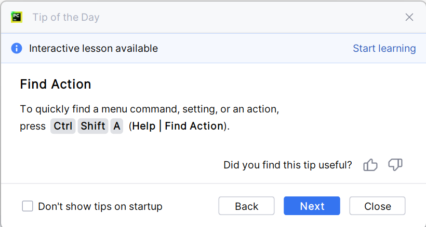Show the next tip with Next button
Screen dimensions: 426x227
click(312, 206)
